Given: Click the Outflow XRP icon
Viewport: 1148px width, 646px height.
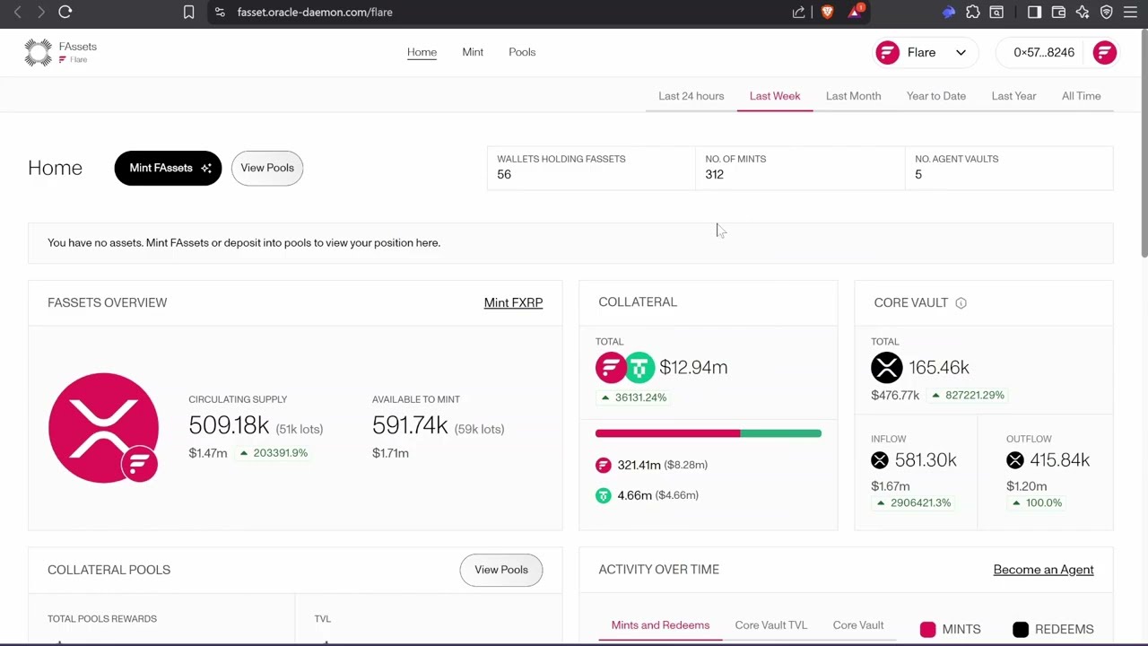Looking at the screenshot, I should [1015, 460].
